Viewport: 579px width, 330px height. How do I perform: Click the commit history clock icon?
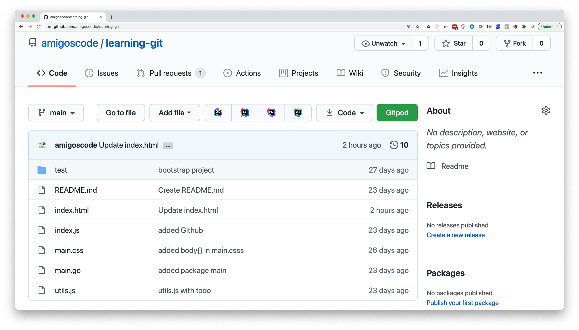(x=394, y=145)
